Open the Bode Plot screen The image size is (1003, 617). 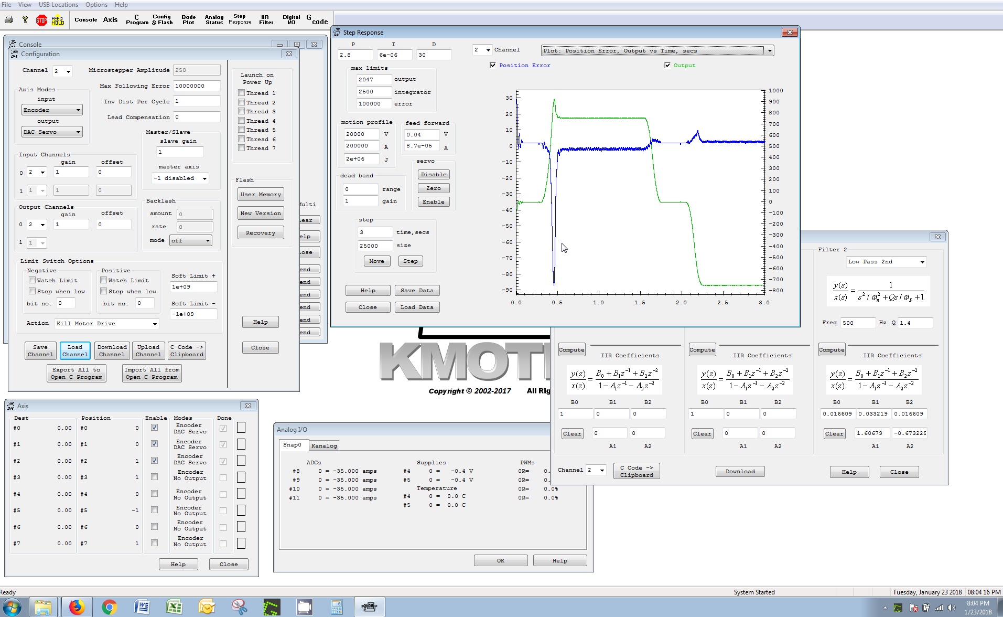(188, 20)
